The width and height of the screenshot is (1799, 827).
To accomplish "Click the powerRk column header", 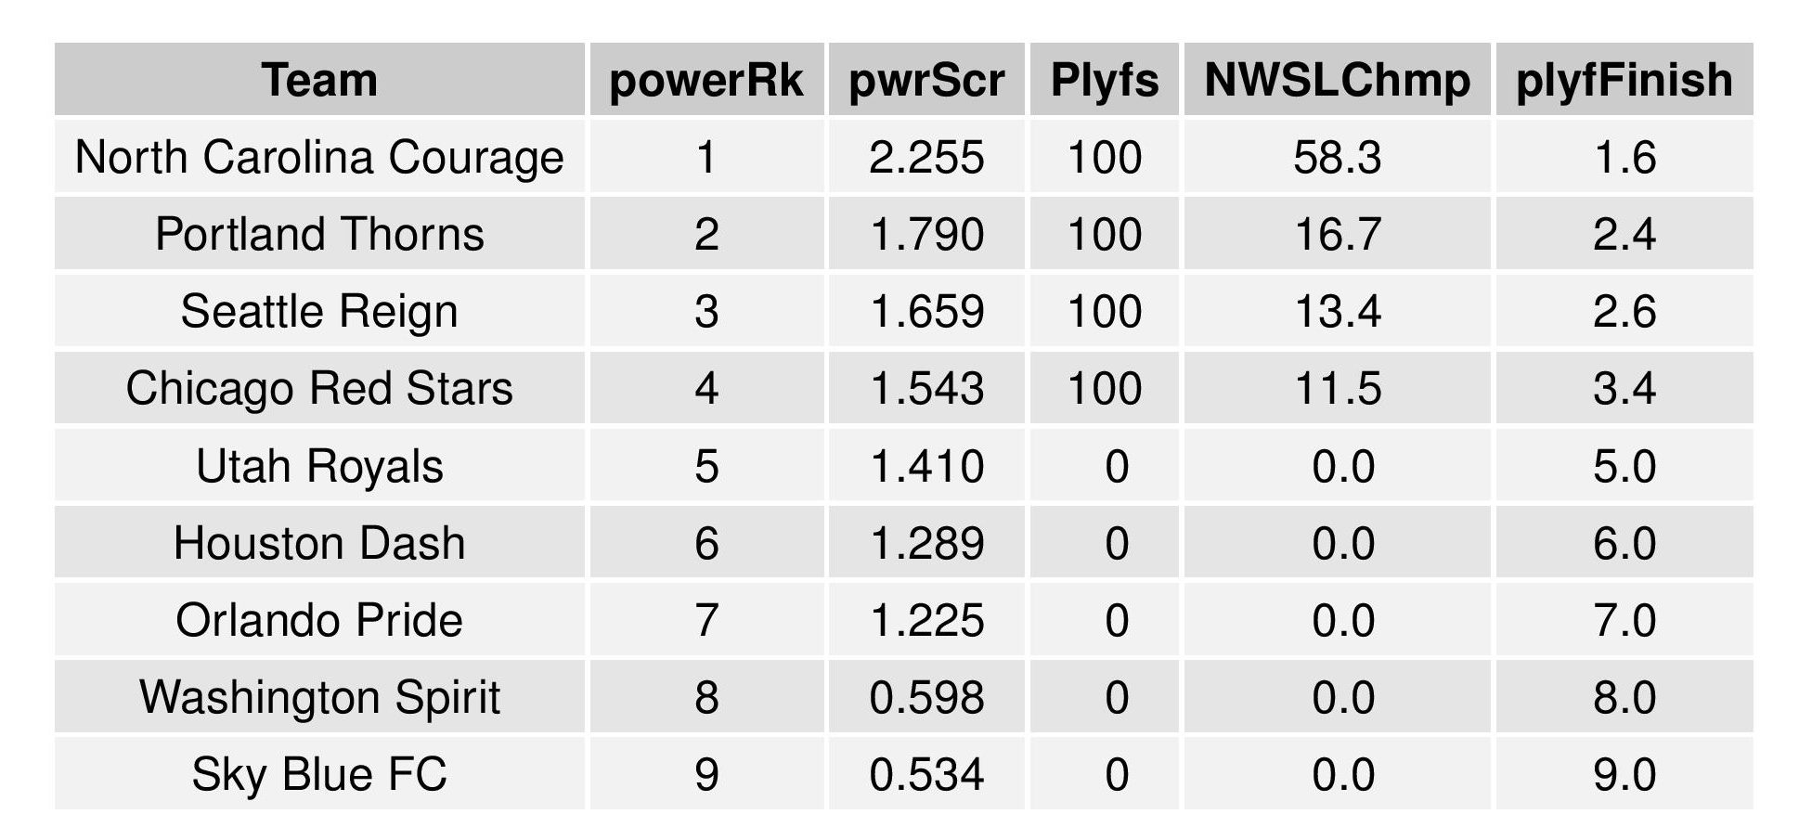I will [705, 80].
